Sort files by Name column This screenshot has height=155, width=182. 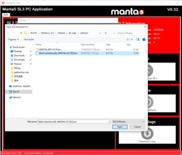pos(58,45)
